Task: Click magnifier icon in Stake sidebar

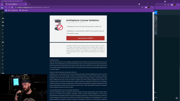Action: point(3,68)
